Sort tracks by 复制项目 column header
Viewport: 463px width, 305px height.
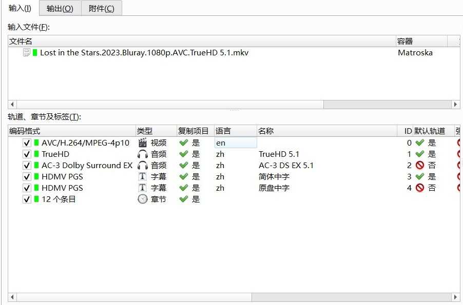click(x=195, y=131)
